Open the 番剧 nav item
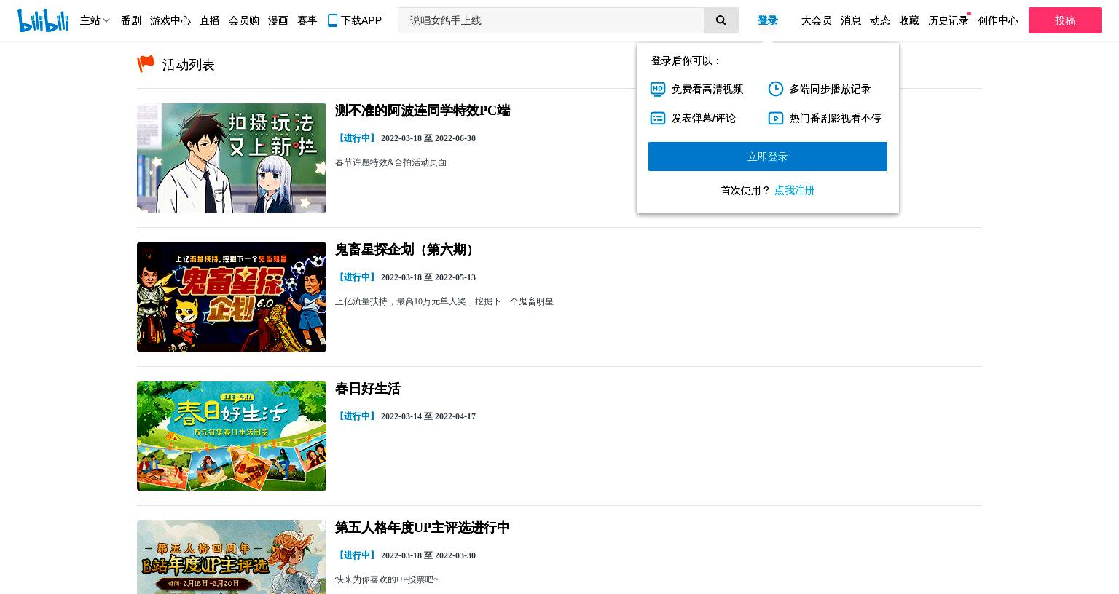 (x=131, y=20)
